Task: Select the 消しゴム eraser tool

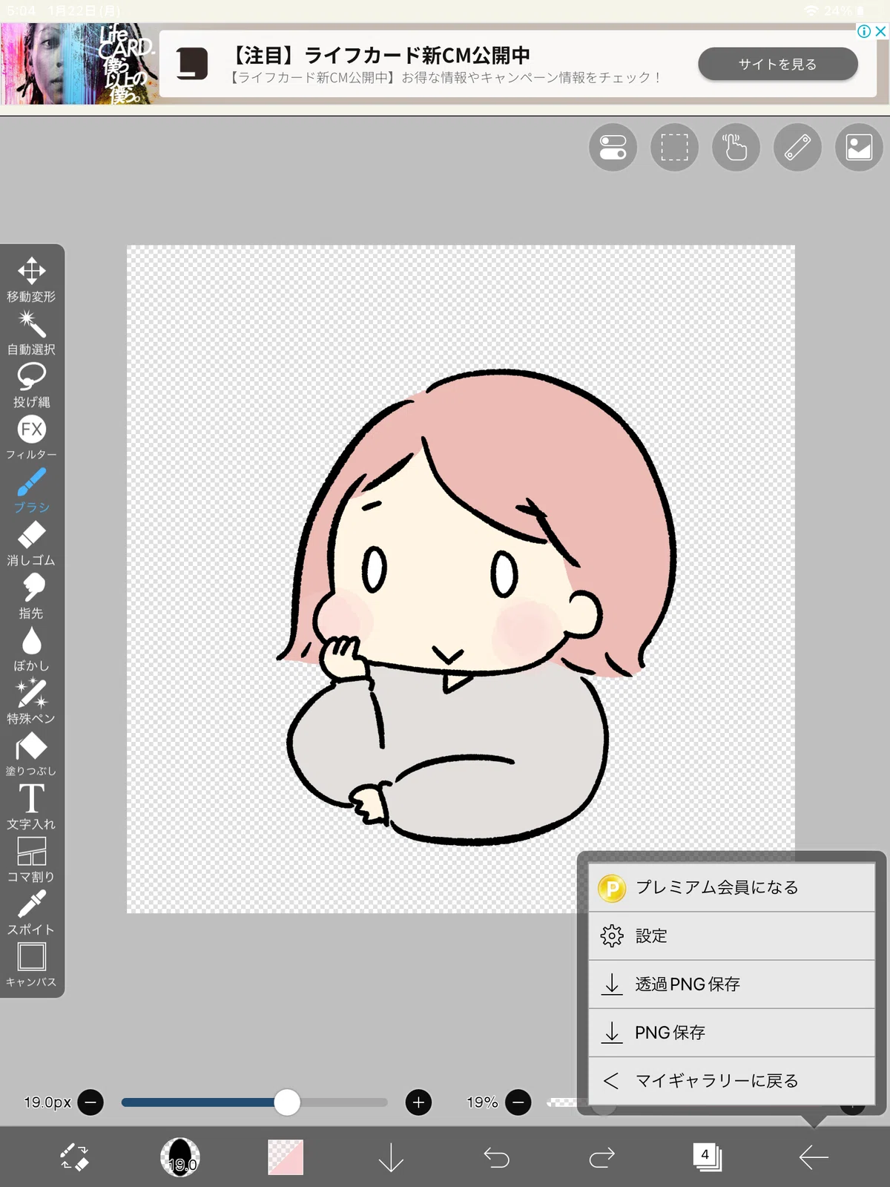Action: [31, 544]
